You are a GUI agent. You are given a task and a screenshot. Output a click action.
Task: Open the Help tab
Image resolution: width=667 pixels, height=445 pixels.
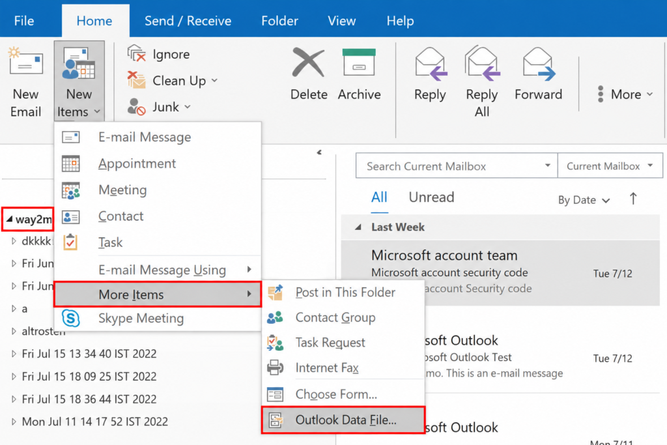click(x=400, y=20)
